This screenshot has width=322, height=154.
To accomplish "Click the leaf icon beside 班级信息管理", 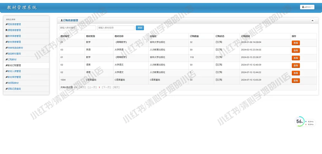I will [6, 24].
